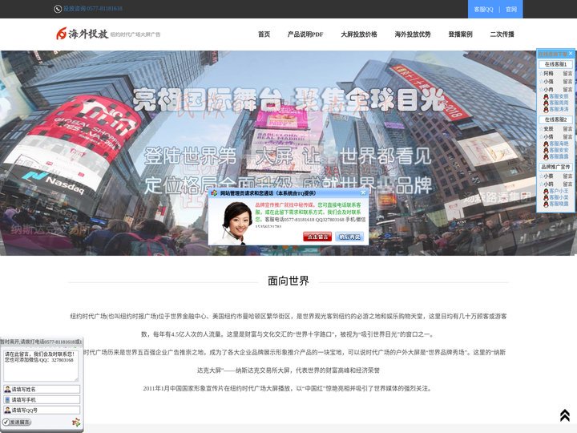This screenshot has width=577, height=433.
Task: Click the QQ penguin icon for 客服安辰
Action: click(x=546, y=96)
